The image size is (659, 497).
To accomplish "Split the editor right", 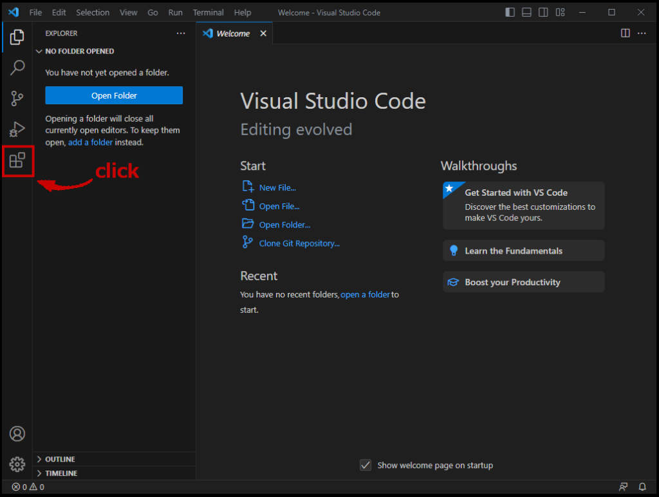I will (x=625, y=33).
